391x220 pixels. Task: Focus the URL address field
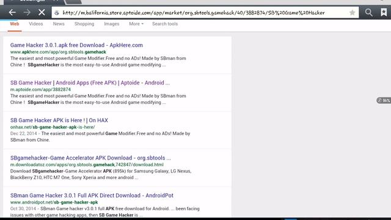205,12
